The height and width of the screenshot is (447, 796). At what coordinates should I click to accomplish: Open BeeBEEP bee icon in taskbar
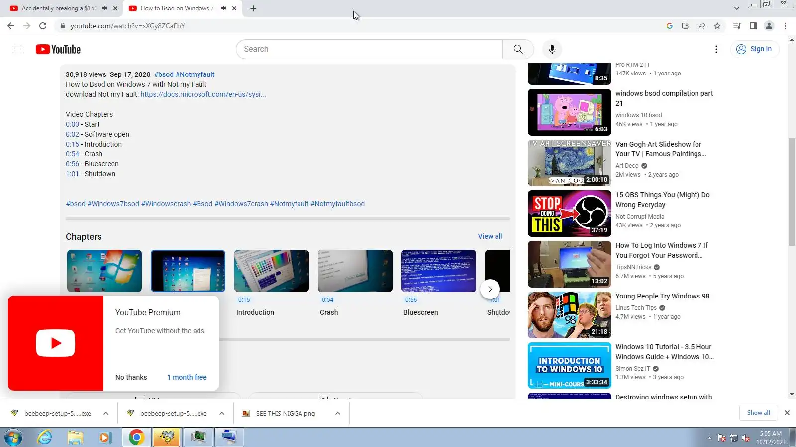[x=167, y=438]
